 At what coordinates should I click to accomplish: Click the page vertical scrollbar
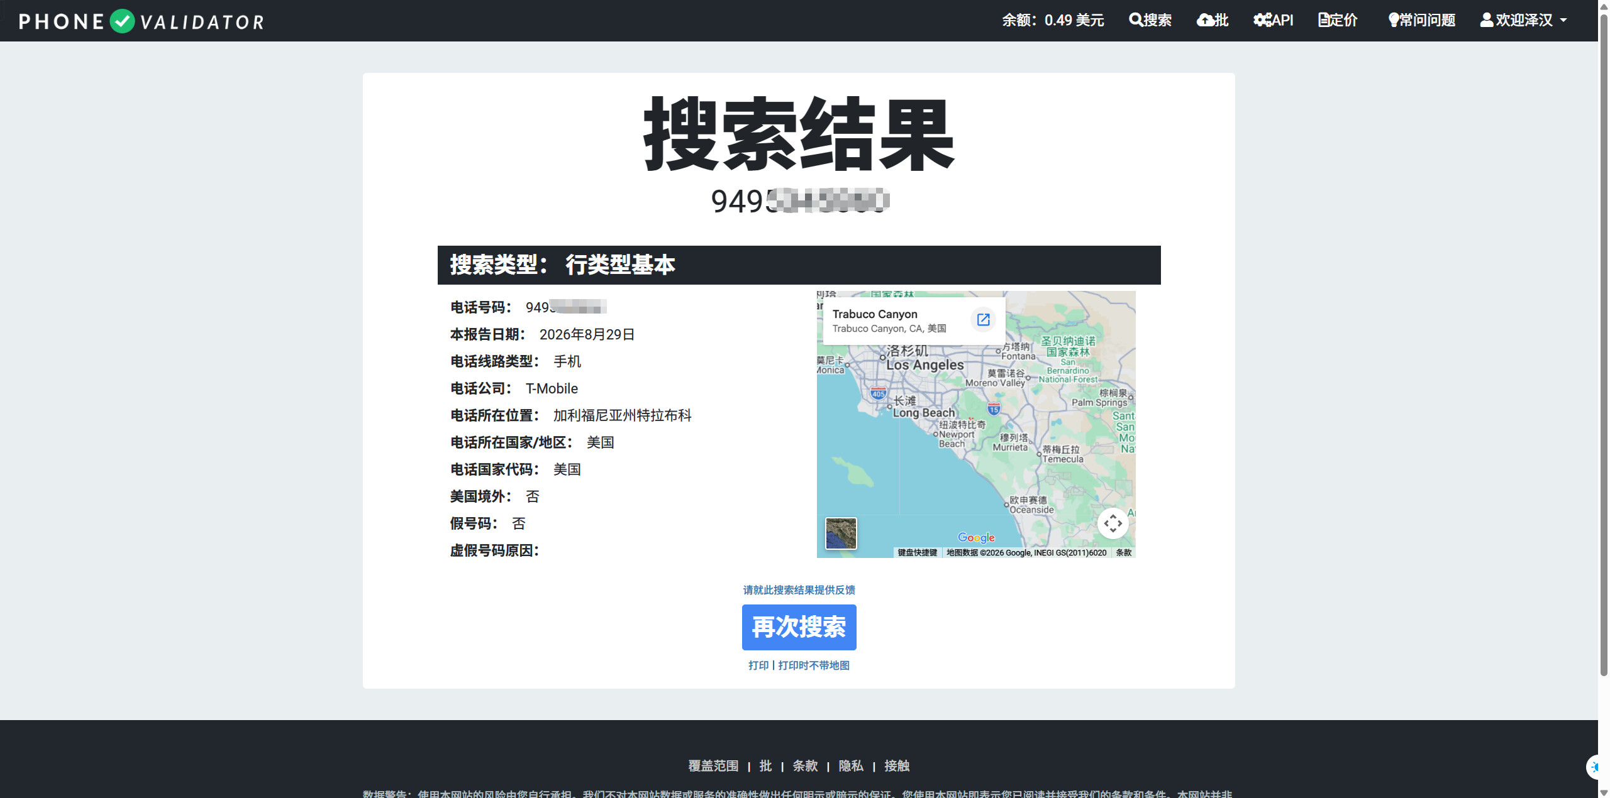1604,346
